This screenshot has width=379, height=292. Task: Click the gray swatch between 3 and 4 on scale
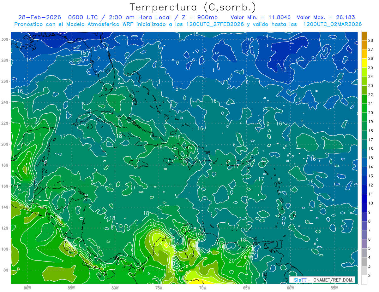tap(364, 262)
